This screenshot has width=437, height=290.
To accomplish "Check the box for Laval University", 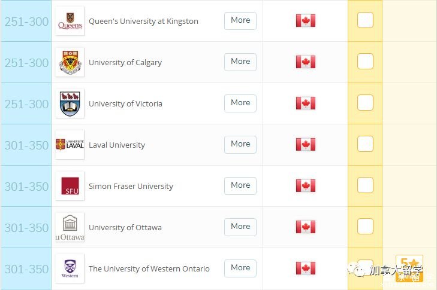I will 365,144.
